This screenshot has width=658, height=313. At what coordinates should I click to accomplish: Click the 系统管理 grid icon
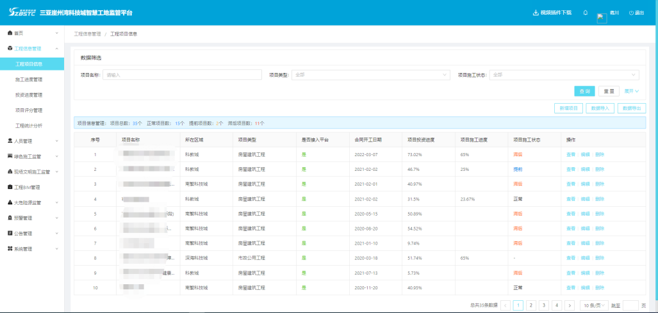pyautogui.click(x=10, y=249)
